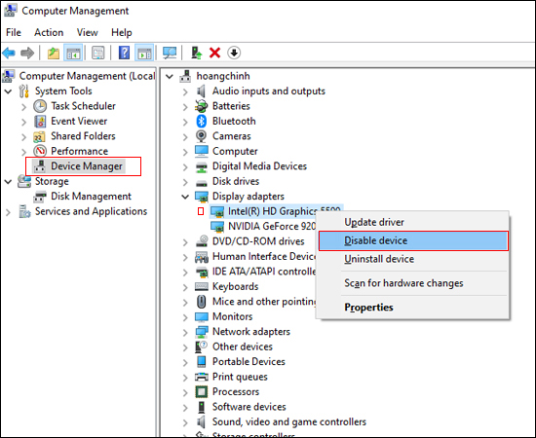Screen dimensions: 536x438
Task: Click the Batteries category icon
Action: 202,106
